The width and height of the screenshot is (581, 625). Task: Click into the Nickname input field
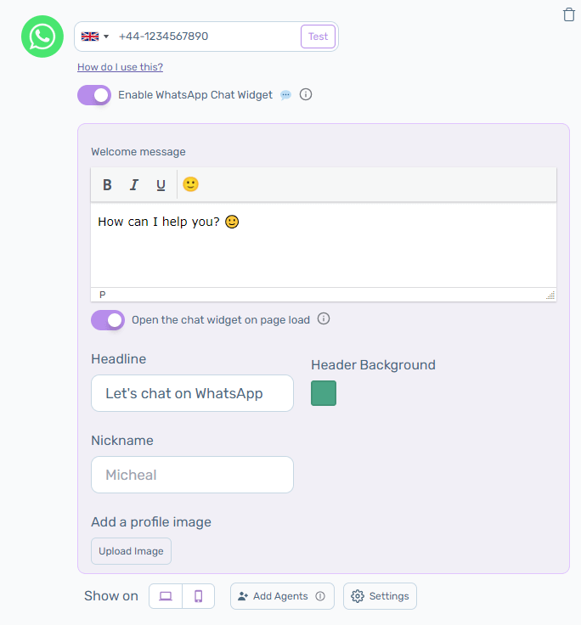pyautogui.click(x=192, y=475)
